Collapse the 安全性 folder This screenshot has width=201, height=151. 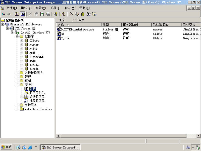pyautogui.click(x=17, y=85)
